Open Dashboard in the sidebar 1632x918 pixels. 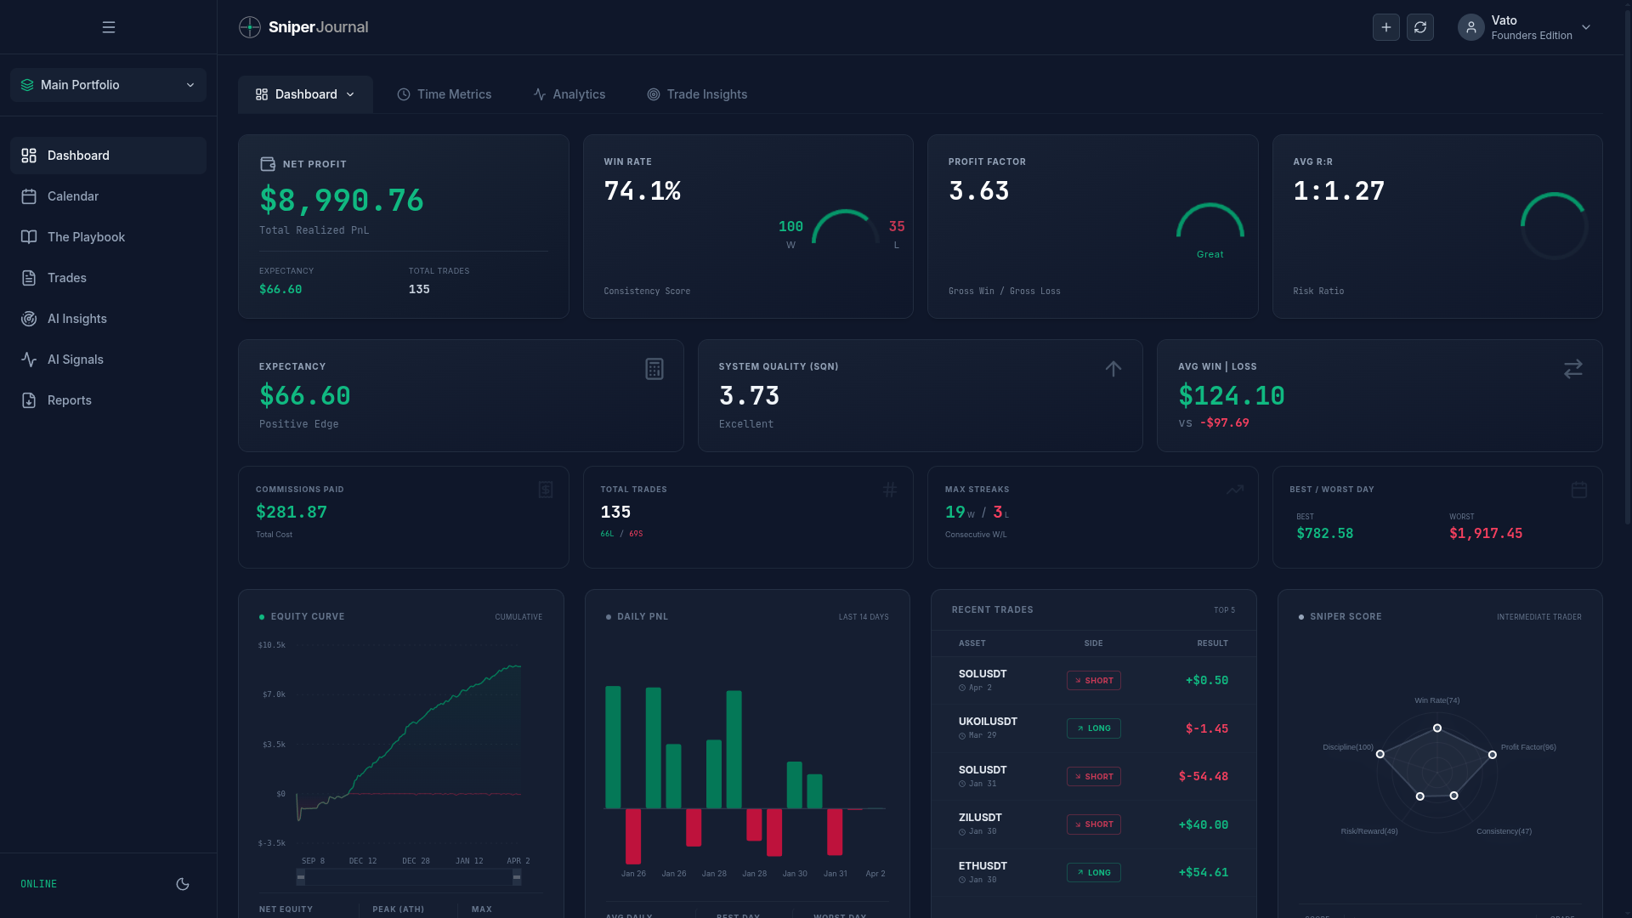109,156
